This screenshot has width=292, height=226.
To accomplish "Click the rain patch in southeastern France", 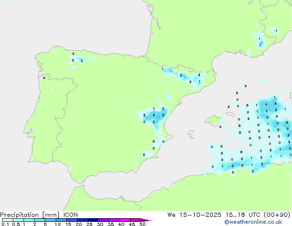I will pyautogui.click(x=261, y=42).
